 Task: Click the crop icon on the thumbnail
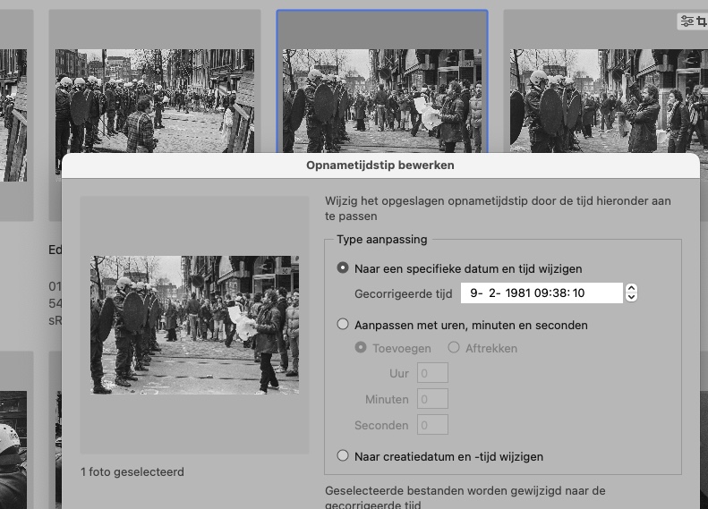[x=702, y=21]
